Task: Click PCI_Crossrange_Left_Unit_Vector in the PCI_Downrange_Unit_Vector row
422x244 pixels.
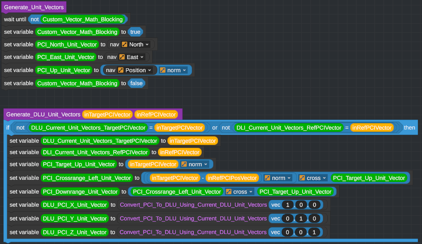Action: click(x=176, y=192)
